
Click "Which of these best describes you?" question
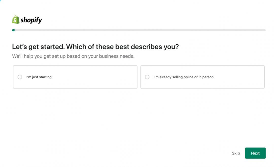click(x=123, y=47)
